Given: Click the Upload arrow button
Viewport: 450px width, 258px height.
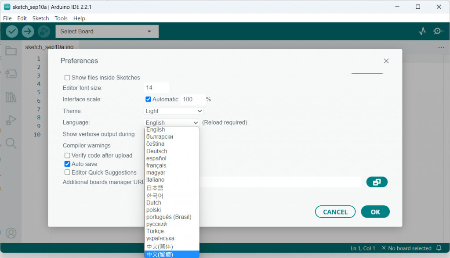Looking at the screenshot, I should [28, 31].
